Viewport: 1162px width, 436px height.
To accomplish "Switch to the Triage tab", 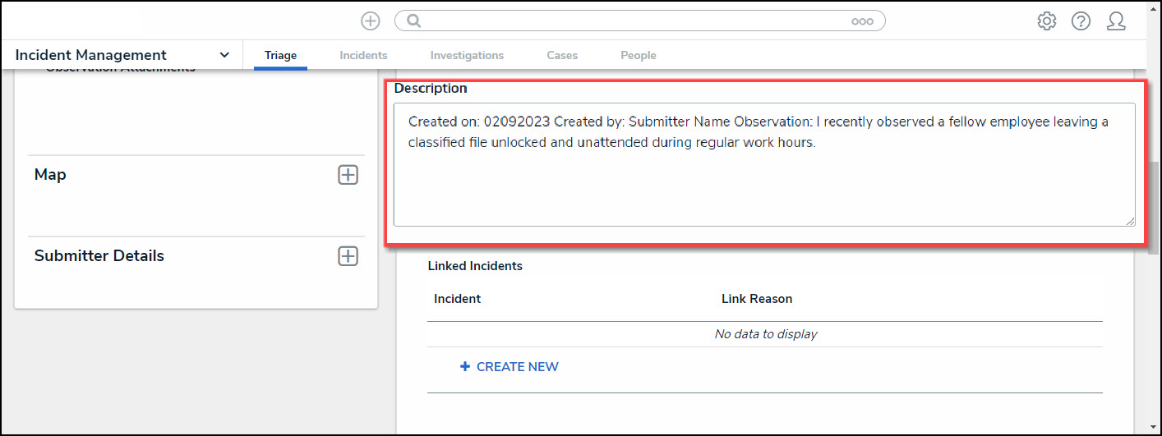I will pyautogui.click(x=280, y=56).
